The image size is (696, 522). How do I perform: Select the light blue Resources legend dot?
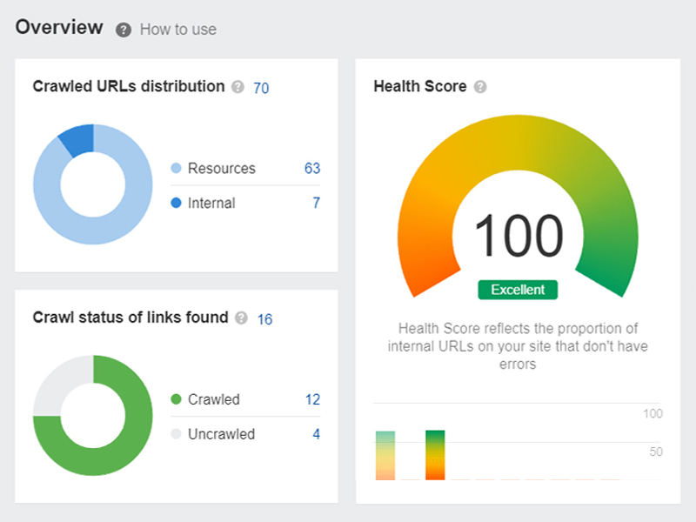click(x=177, y=169)
